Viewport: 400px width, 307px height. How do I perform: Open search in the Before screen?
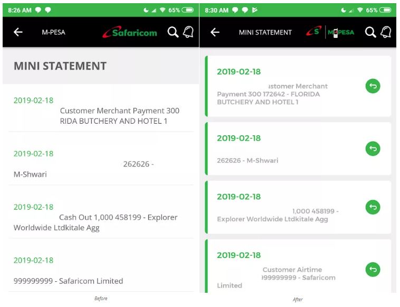tap(173, 32)
